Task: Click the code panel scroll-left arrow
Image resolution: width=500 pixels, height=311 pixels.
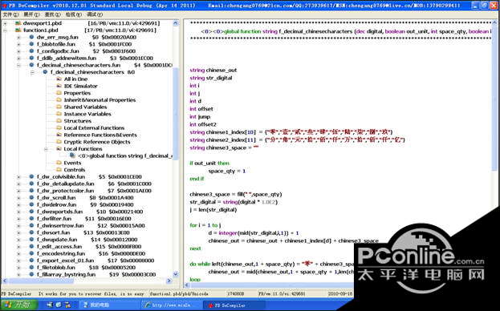Action: 188,285
